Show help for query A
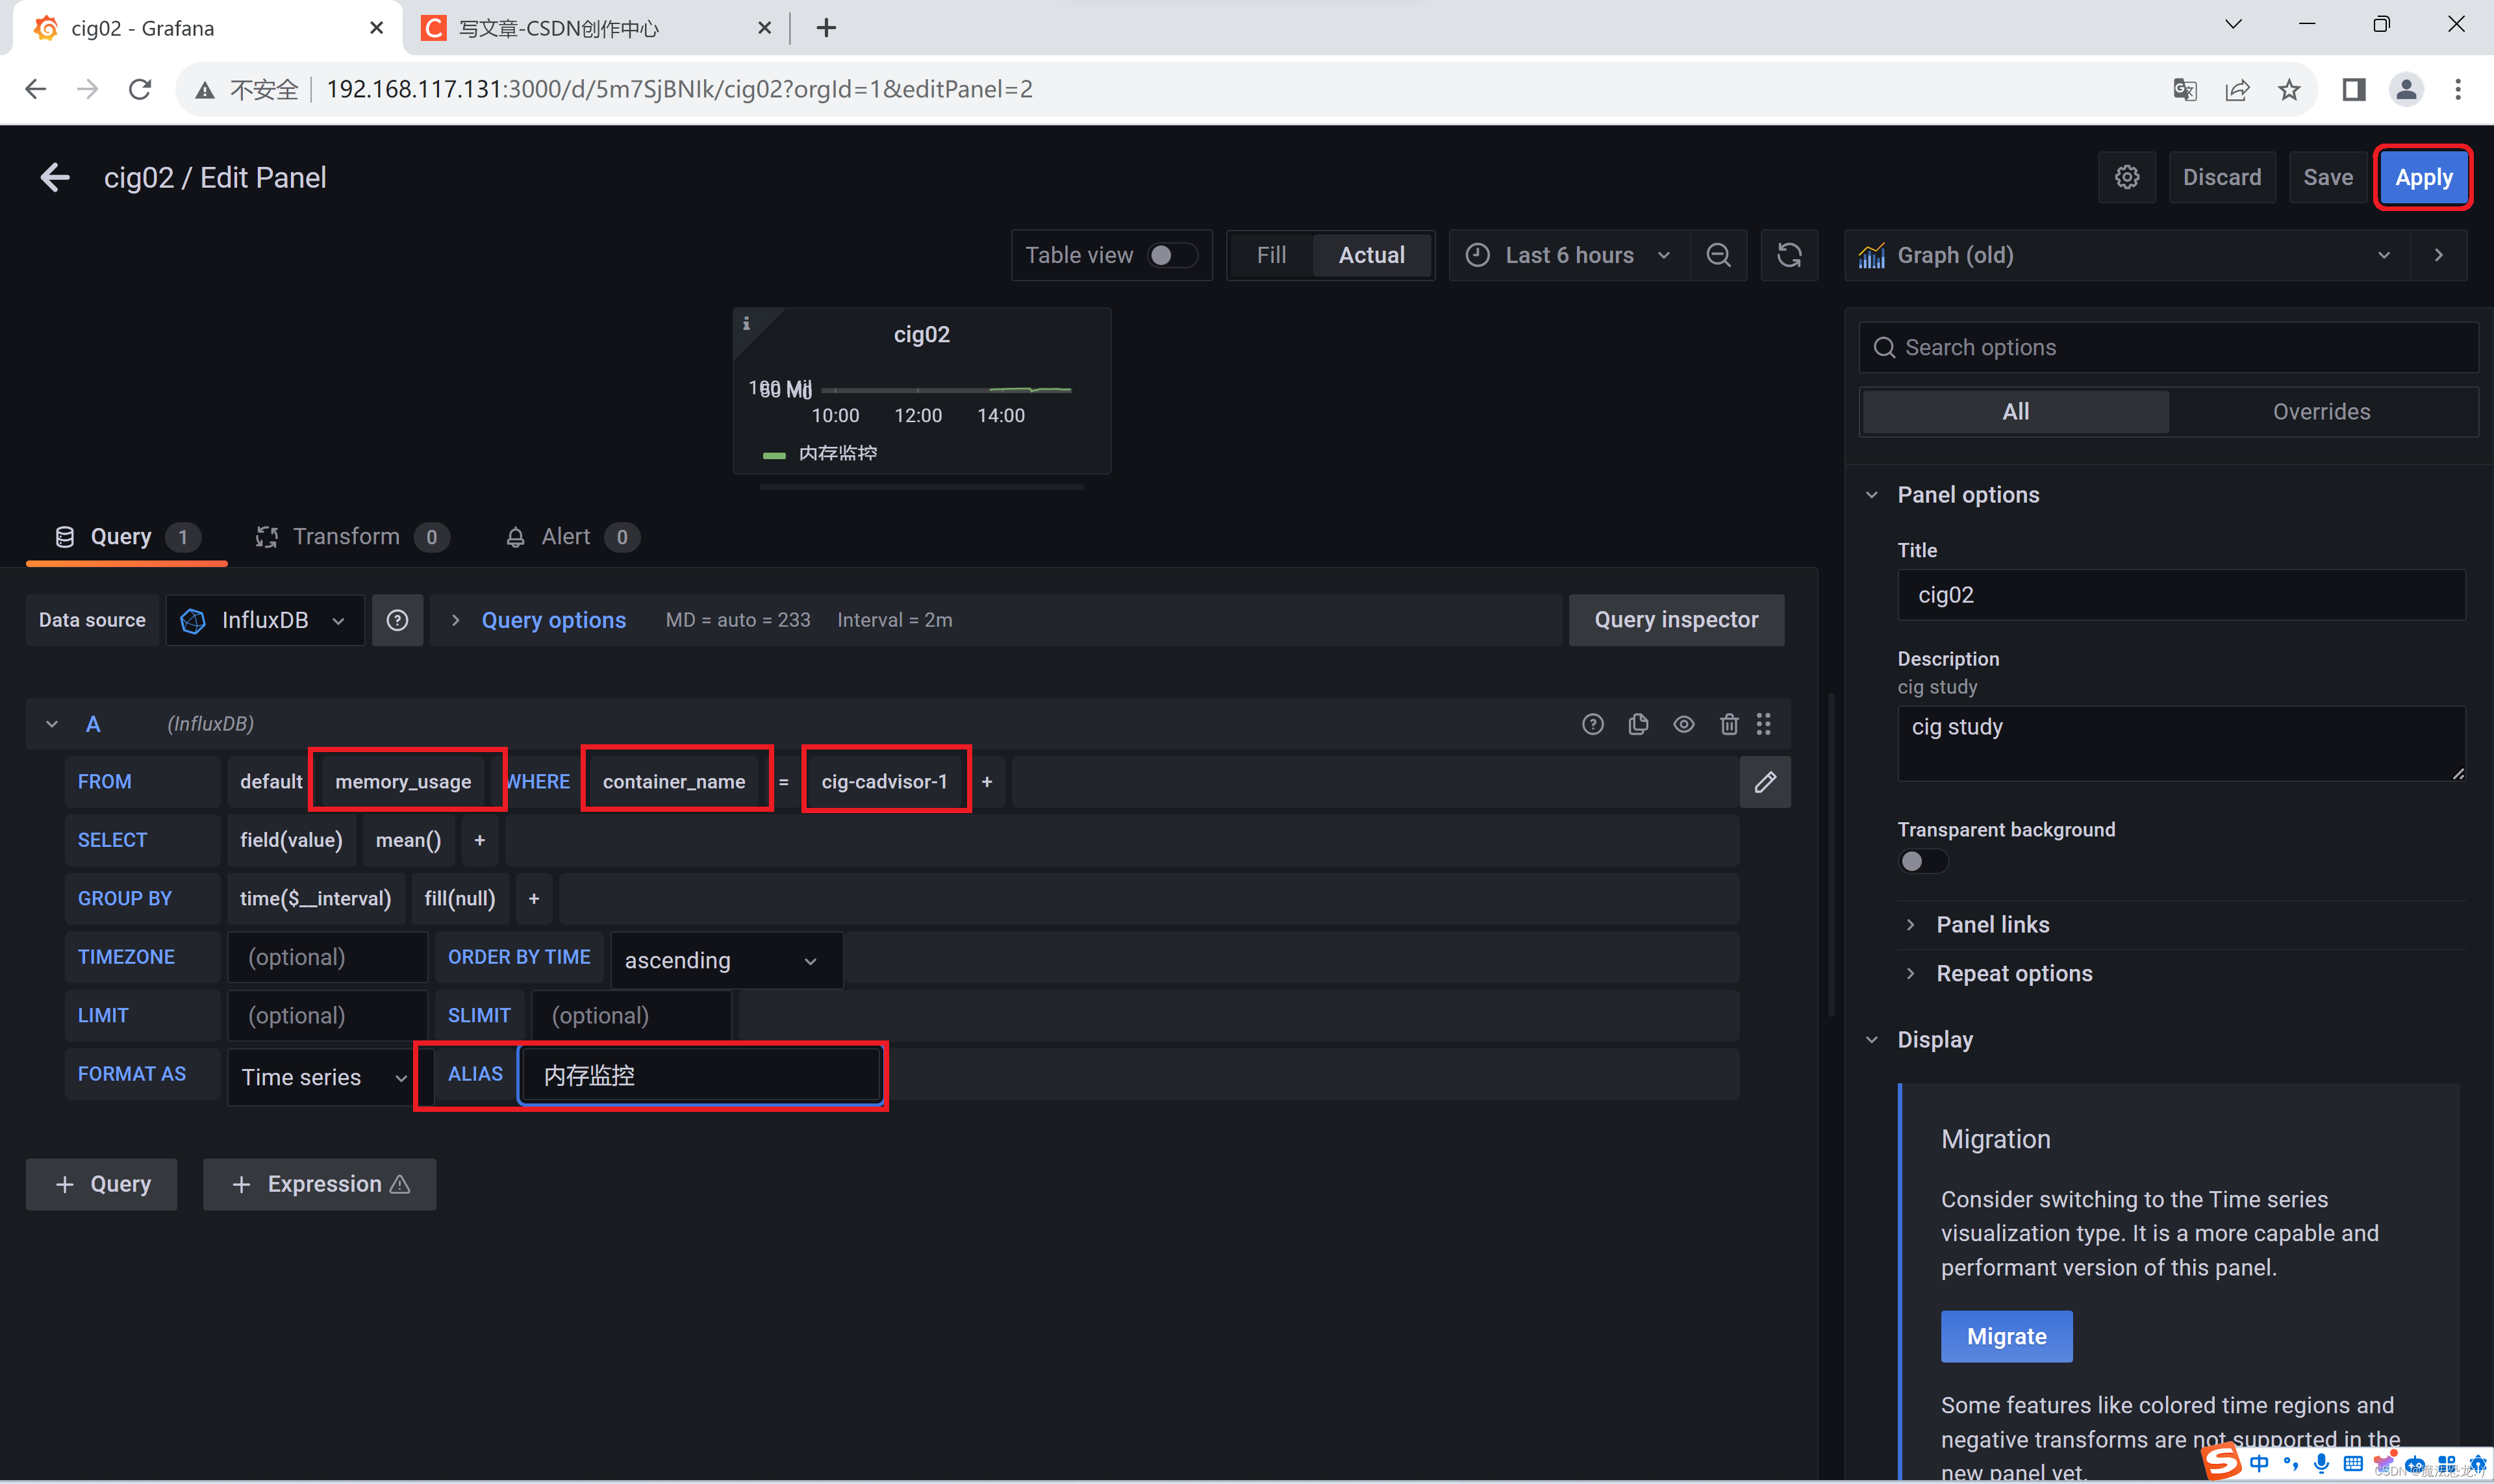This screenshot has height=1484, width=2494. tap(1593, 724)
